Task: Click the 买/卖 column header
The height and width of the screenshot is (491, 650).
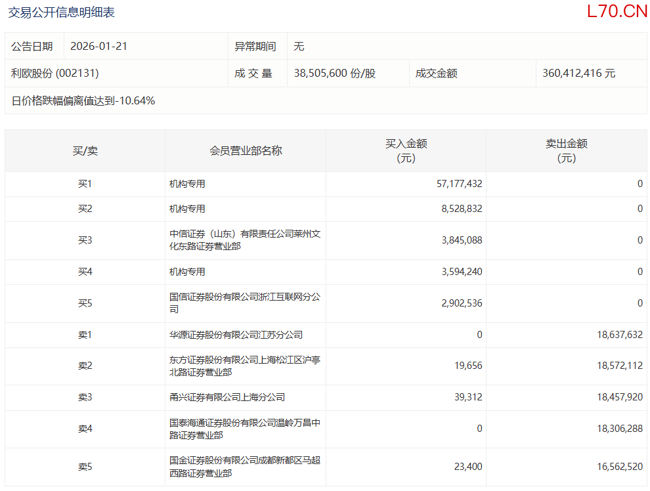Action: tap(85, 151)
